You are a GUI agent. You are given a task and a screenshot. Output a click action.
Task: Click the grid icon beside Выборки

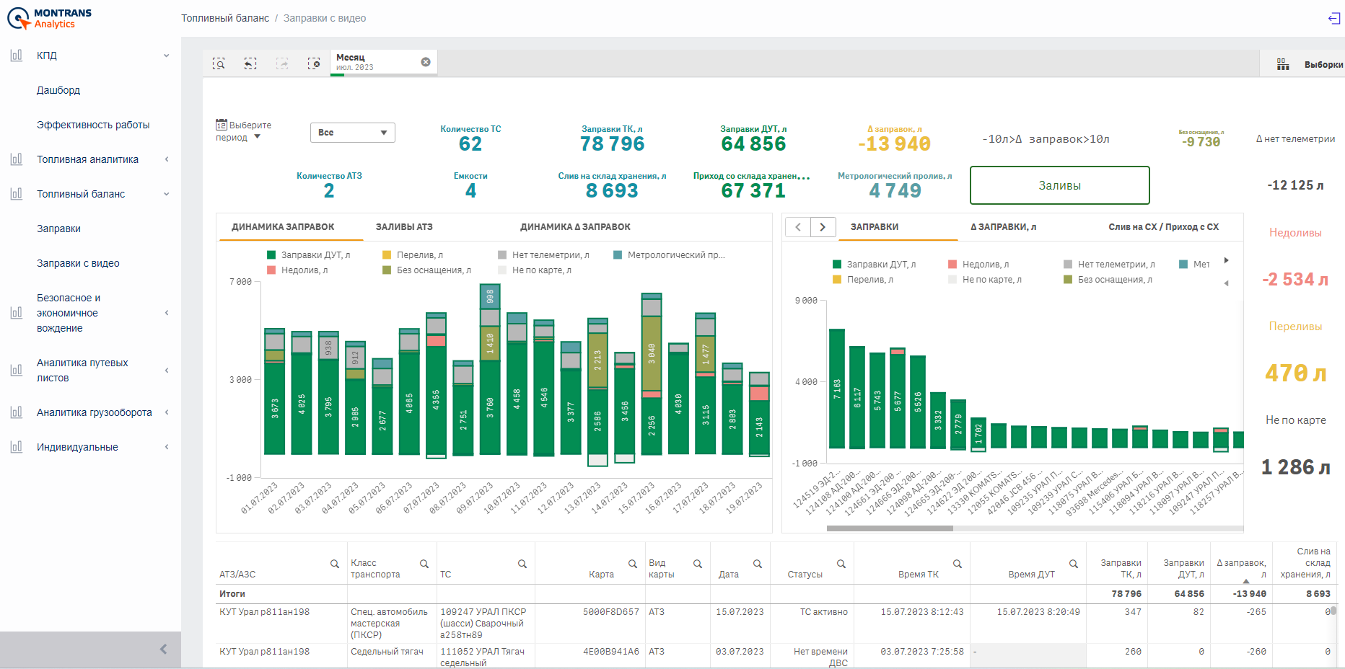1283,64
